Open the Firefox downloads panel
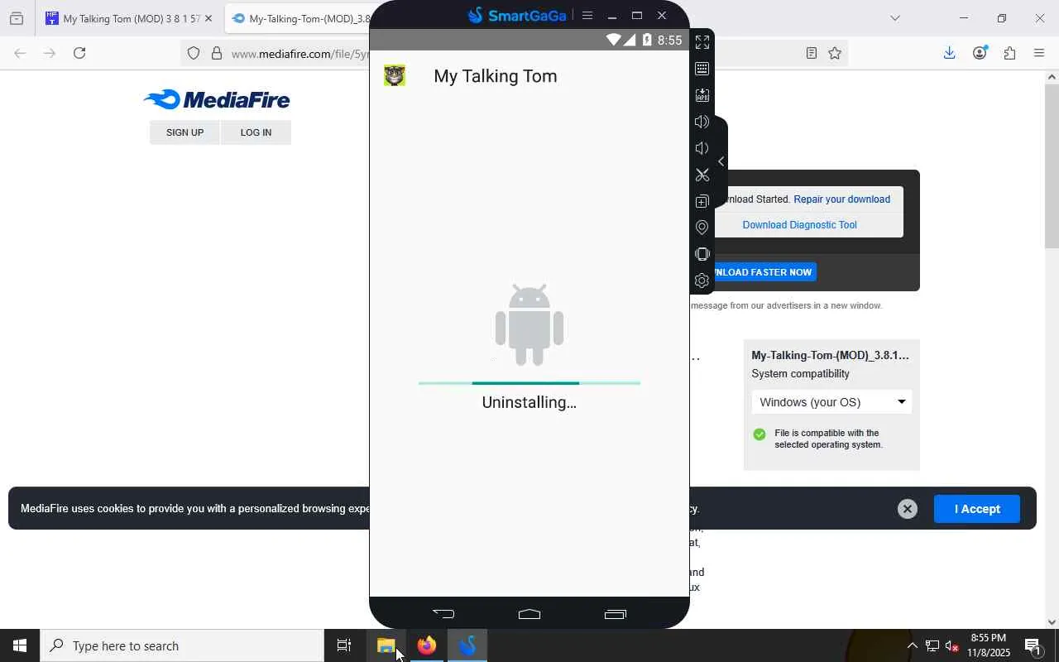Viewport: 1059px width, 662px height. point(950,53)
